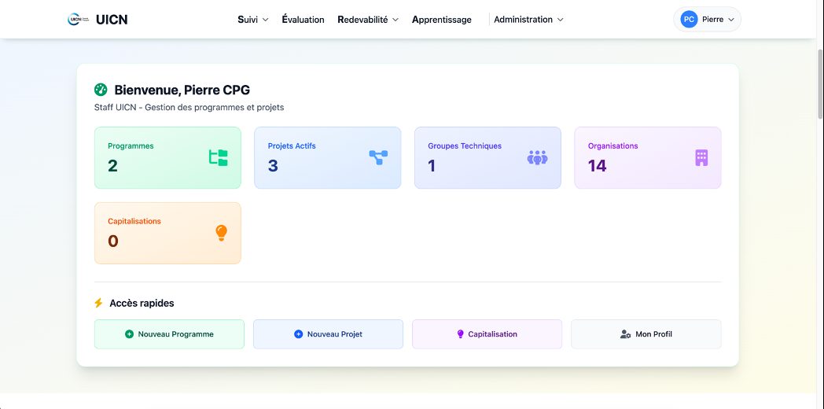Open the Administration menu

pyautogui.click(x=528, y=20)
